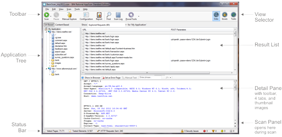Open the Show Explored Requests combo box
The height and width of the screenshot is (137, 282).
click(x=107, y=25)
